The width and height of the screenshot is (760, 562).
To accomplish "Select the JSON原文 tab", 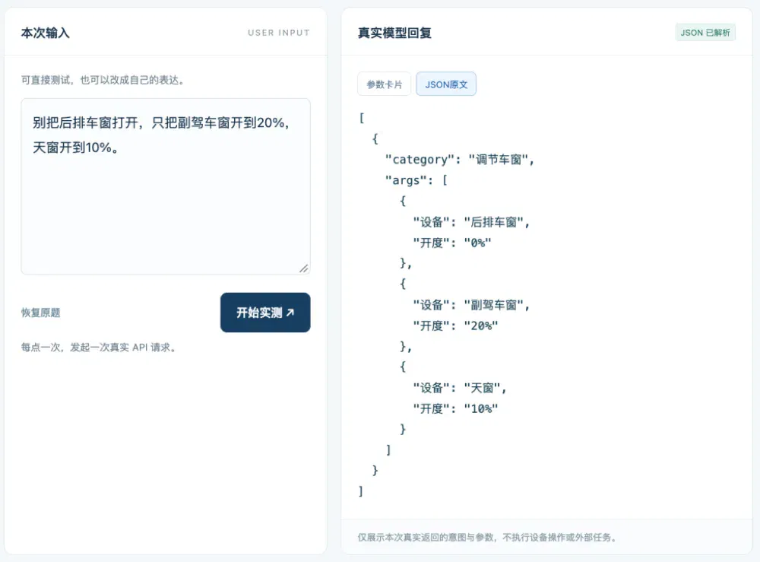I will click(x=446, y=84).
